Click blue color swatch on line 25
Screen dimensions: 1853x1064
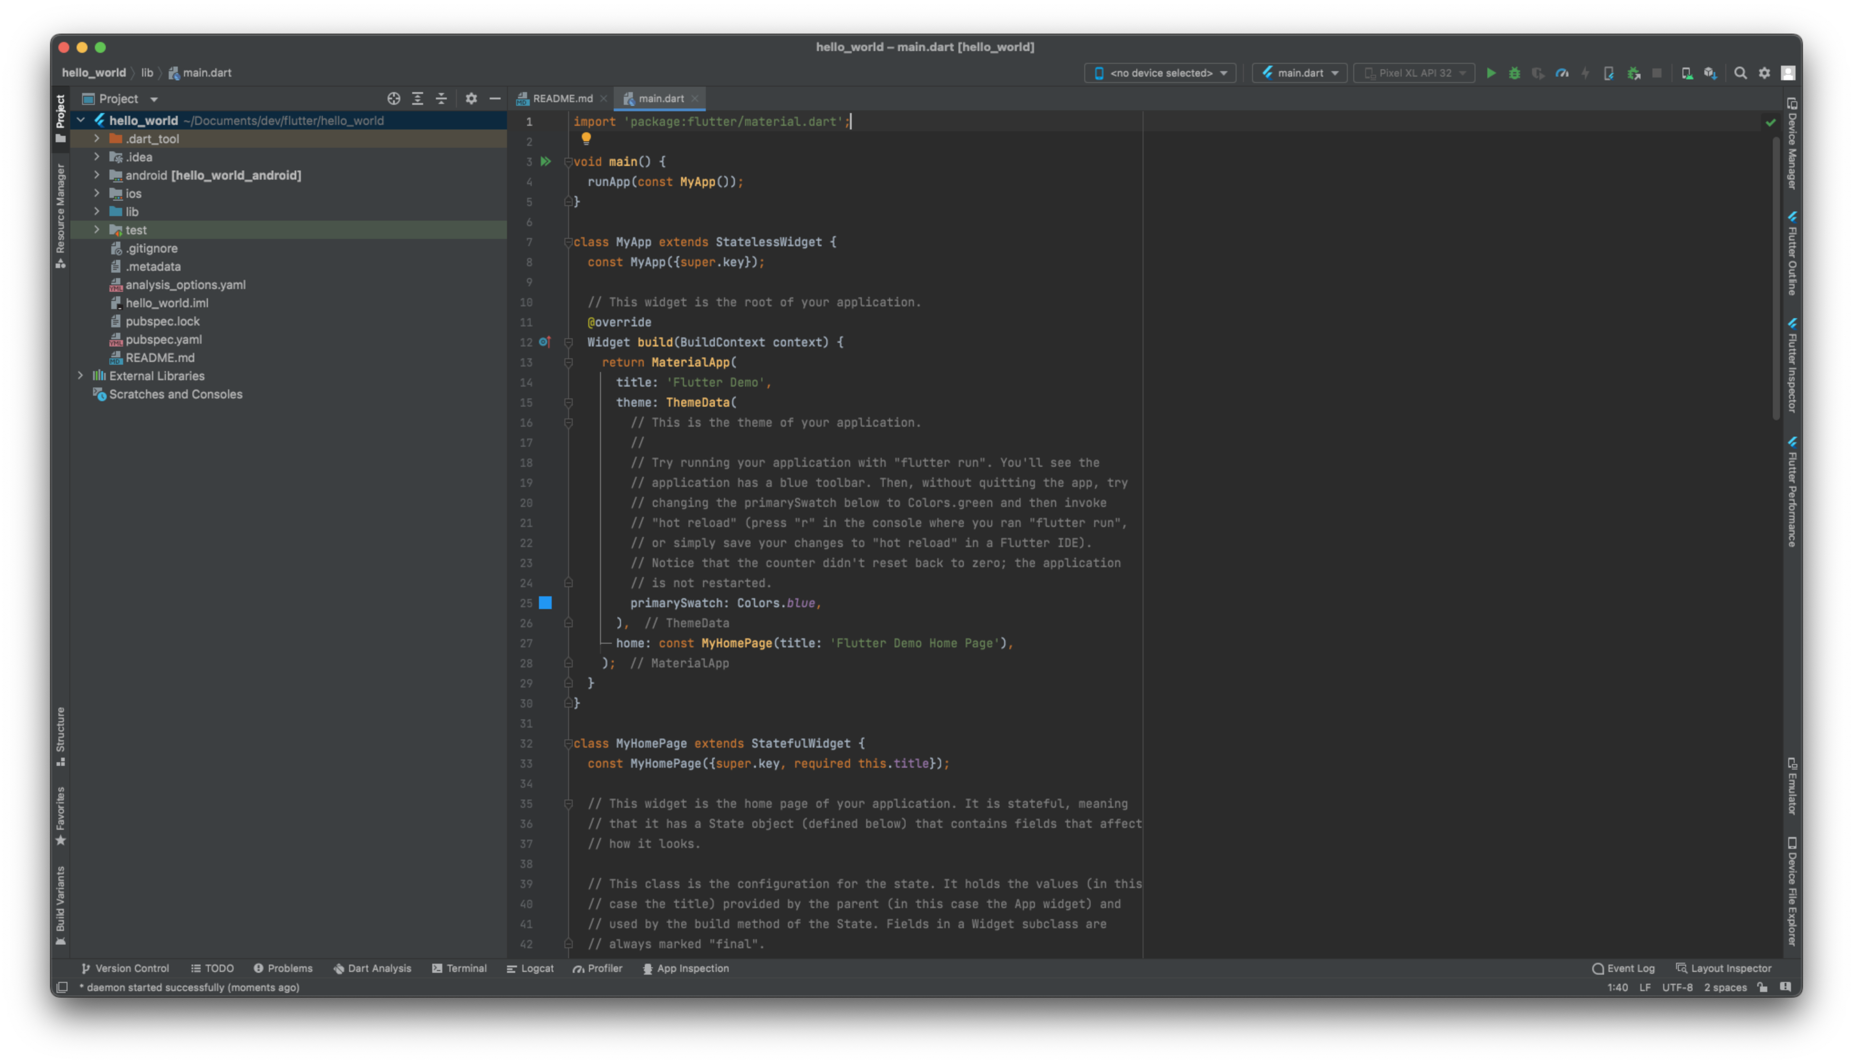click(x=545, y=603)
